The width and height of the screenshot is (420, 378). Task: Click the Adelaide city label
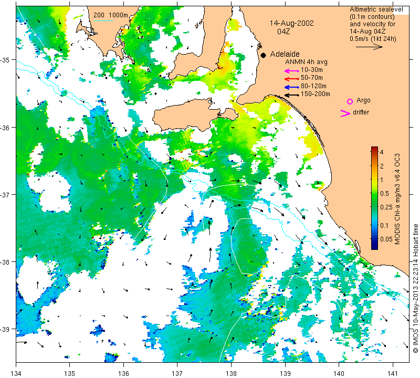pyautogui.click(x=285, y=54)
